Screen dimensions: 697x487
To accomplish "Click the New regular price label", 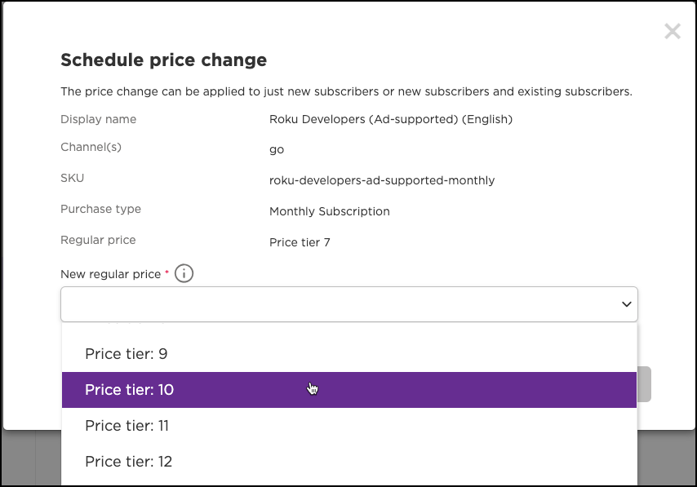I will (110, 274).
